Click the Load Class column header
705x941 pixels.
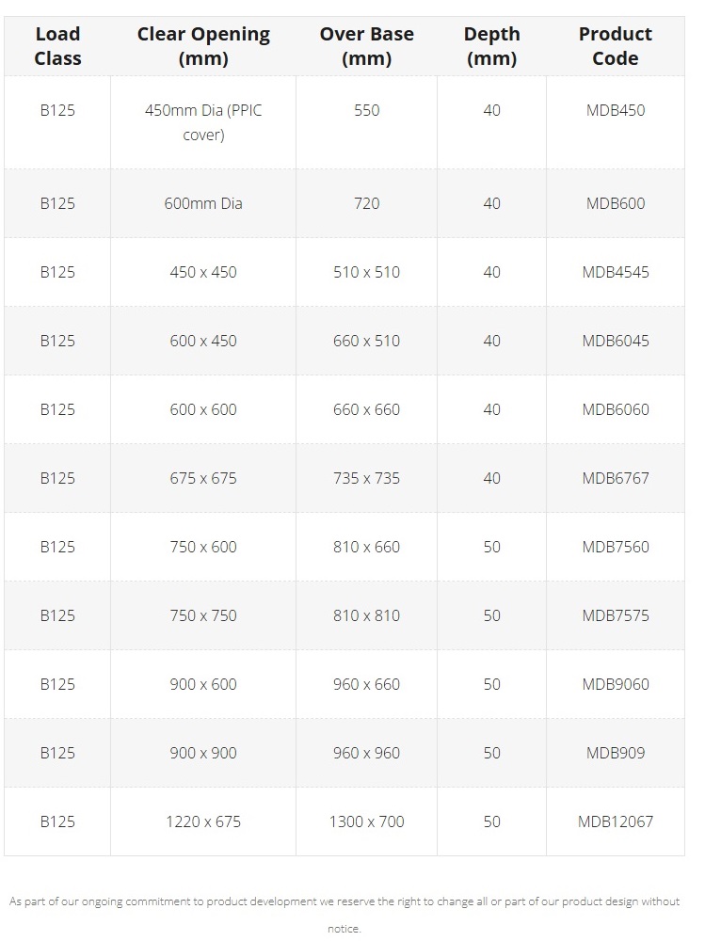tap(57, 46)
